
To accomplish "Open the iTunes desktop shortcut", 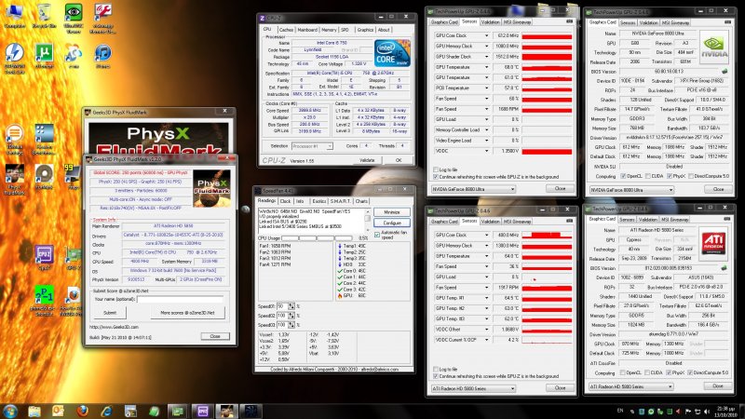I will click(103, 56).
